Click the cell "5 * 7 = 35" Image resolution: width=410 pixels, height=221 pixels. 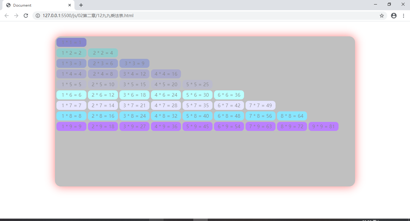(197, 105)
